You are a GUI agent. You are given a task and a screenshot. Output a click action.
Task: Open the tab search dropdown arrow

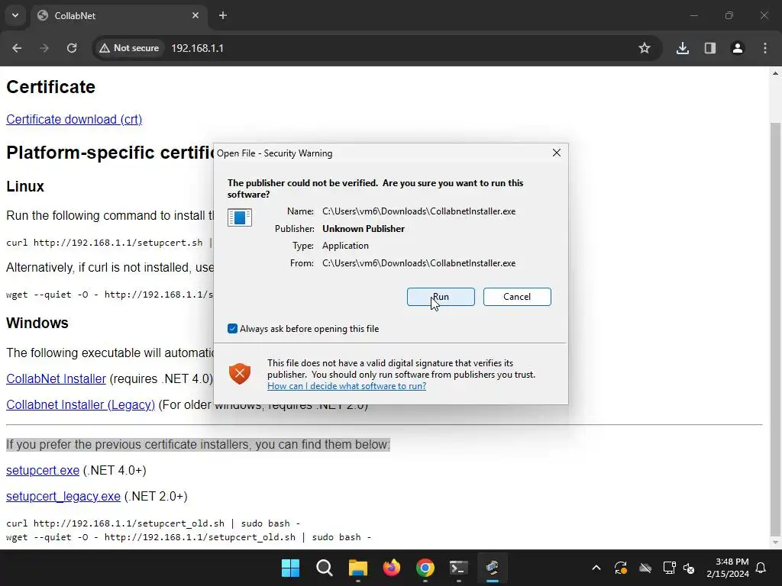tap(15, 15)
